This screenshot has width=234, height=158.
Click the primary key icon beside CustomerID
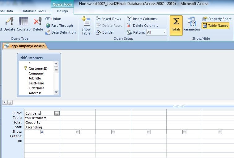point(26,68)
